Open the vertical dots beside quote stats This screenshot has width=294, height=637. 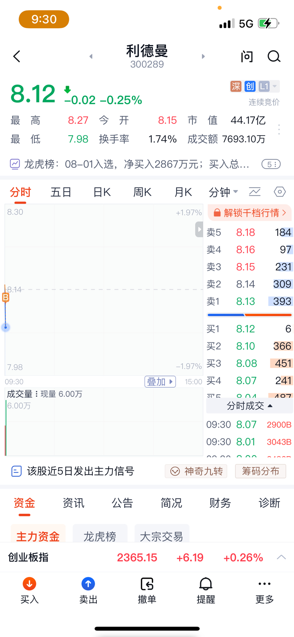pos(279,129)
